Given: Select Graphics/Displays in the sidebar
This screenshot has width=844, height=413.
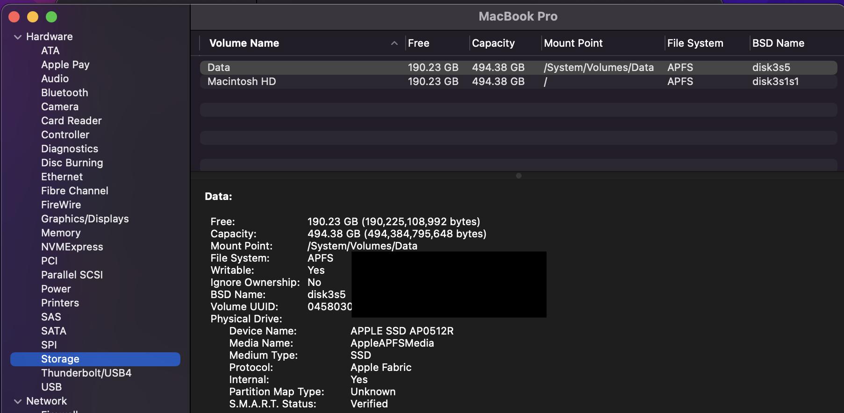Looking at the screenshot, I should coord(85,219).
